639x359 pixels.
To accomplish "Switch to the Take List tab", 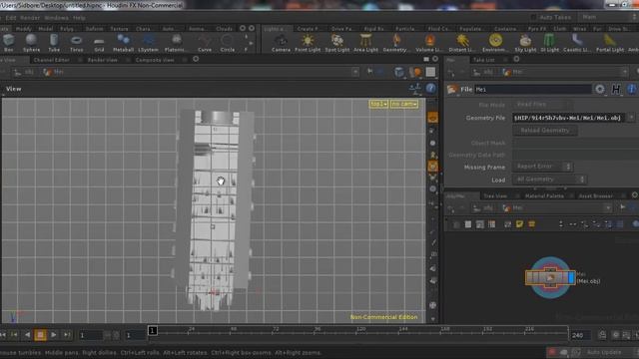I will (x=483, y=60).
